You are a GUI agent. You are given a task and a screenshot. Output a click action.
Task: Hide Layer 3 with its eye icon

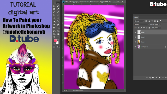click(135, 32)
